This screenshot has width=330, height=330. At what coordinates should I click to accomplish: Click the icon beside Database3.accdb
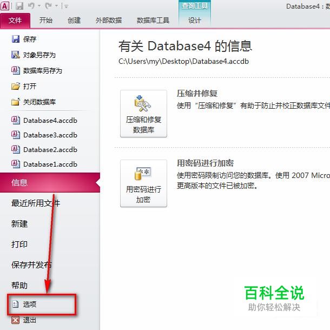coord(16,135)
